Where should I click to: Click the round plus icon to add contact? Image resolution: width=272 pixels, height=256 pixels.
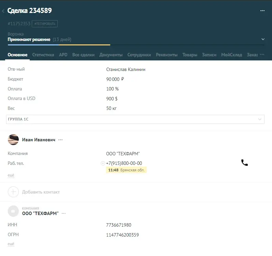(13, 192)
